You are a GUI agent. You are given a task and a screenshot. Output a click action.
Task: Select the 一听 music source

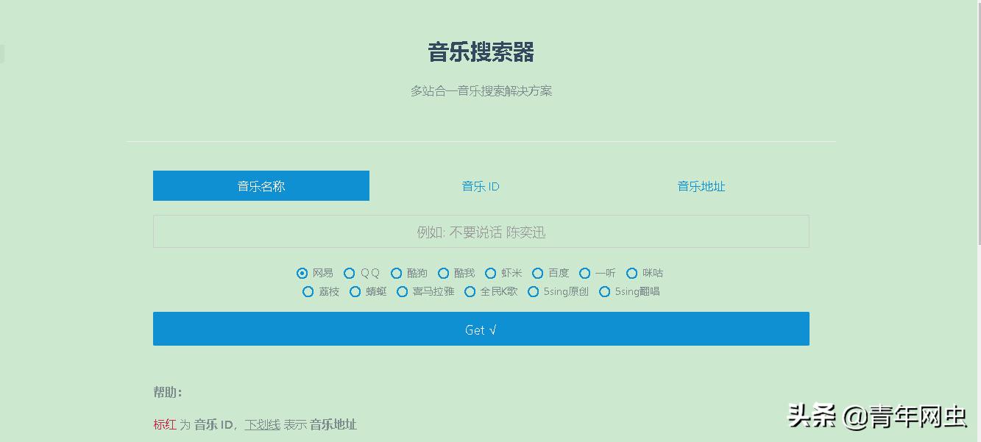pyautogui.click(x=584, y=273)
